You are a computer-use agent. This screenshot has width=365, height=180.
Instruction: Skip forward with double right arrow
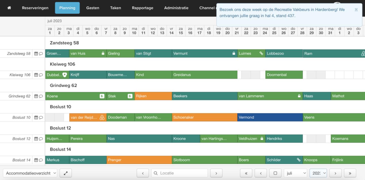click(350, 173)
